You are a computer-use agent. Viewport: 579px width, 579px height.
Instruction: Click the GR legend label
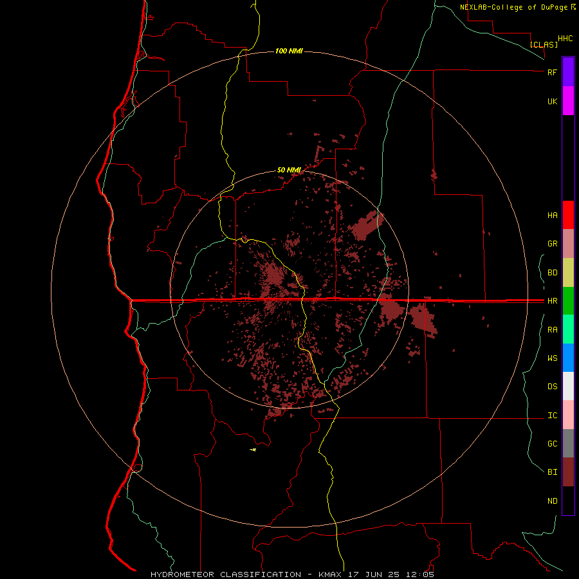(552, 244)
